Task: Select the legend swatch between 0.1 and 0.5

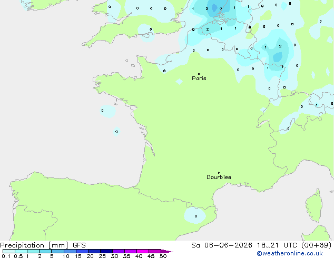Action: tap(9, 251)
